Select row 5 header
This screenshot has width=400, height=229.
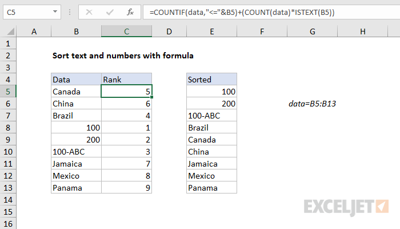(8, 92)
